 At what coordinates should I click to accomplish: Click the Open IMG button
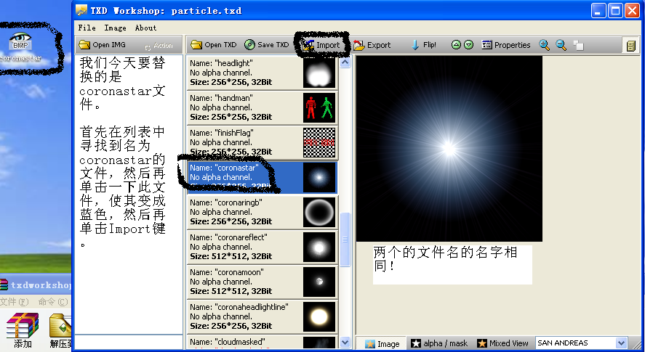103,45
